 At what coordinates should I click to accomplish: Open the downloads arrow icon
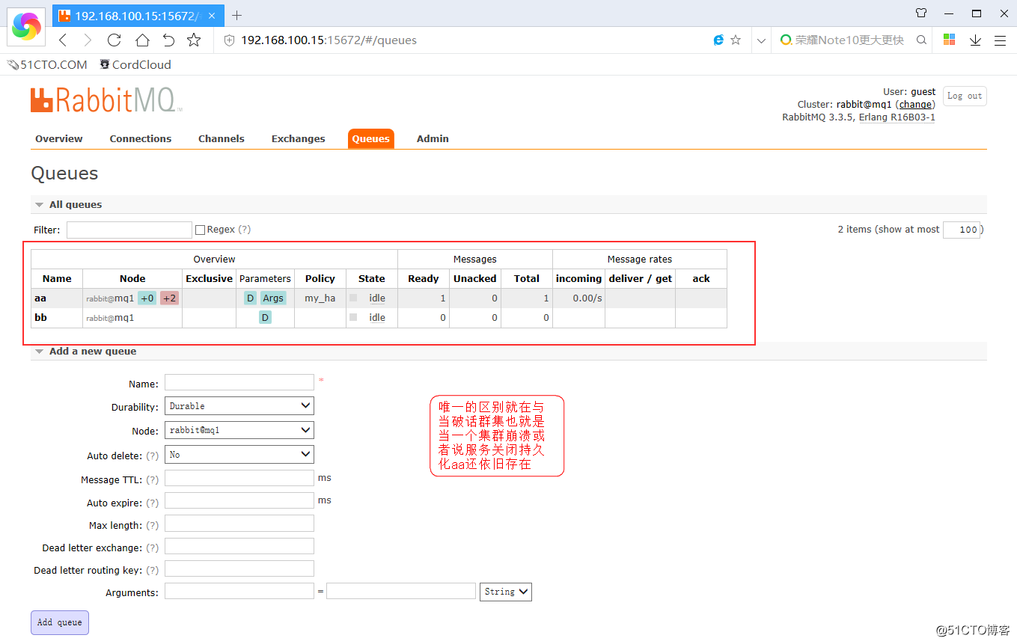[975, 40]
